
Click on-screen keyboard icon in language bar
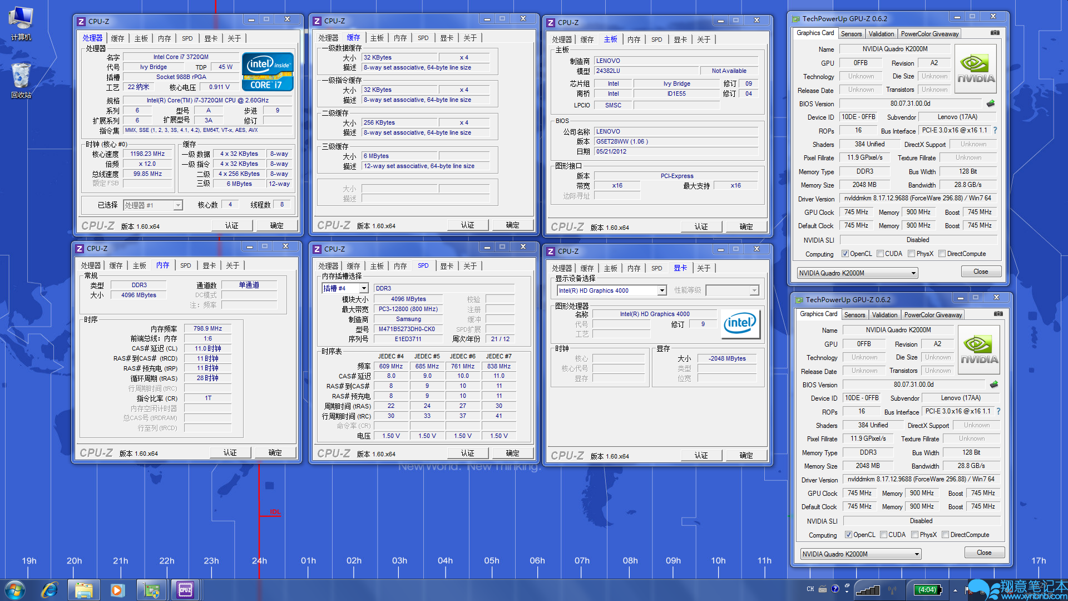click(x=822, y=589)
